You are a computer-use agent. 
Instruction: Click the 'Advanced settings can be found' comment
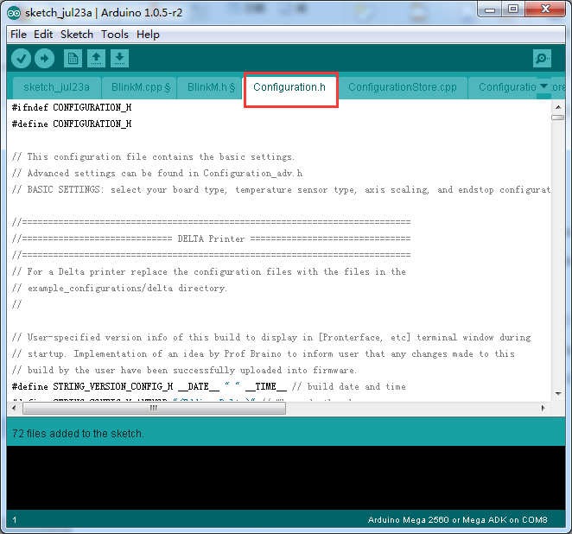(x=157, y=174)
